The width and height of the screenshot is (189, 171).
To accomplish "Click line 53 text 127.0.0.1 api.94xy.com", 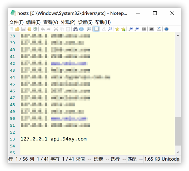I will tap(54, 139).
